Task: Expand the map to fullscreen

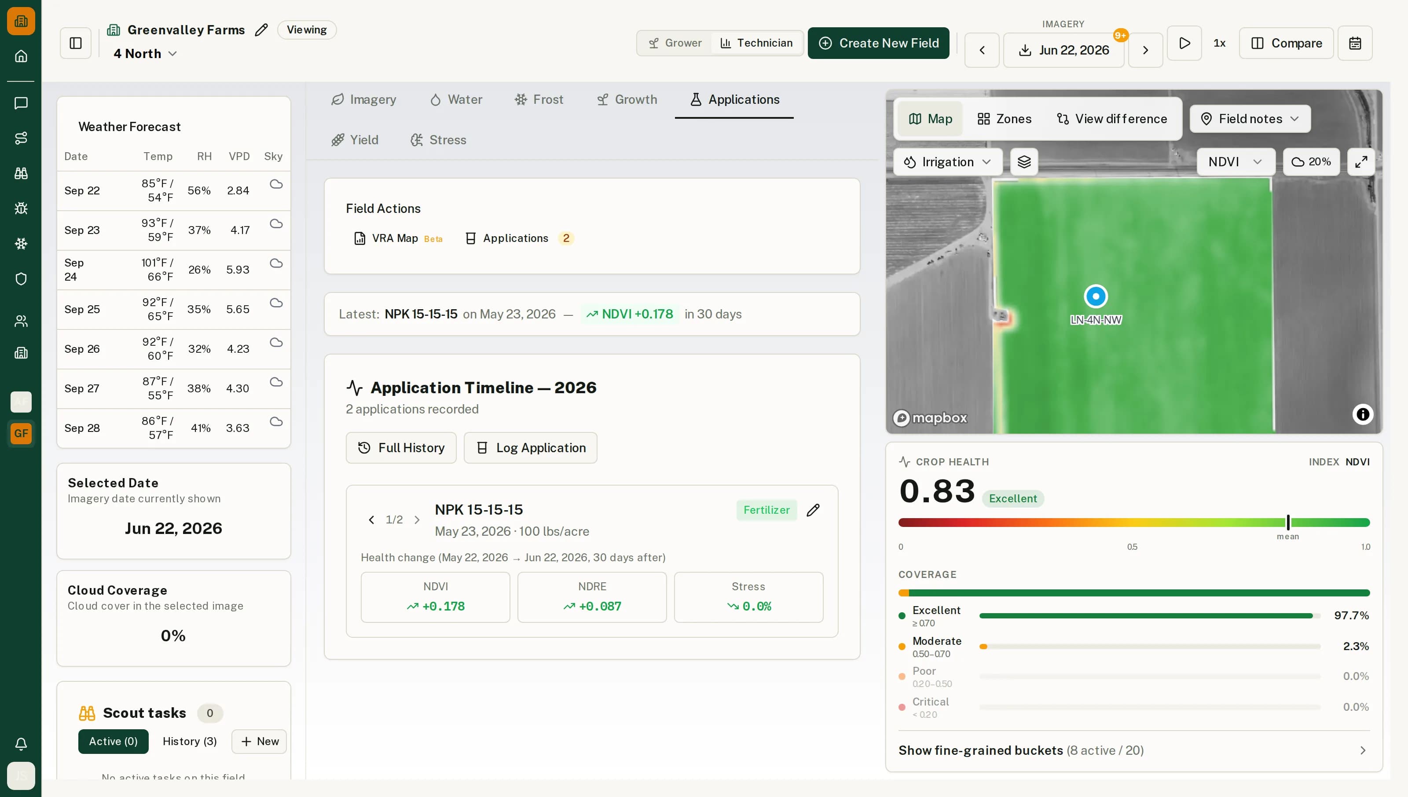Action: (x=1360, y=161)
